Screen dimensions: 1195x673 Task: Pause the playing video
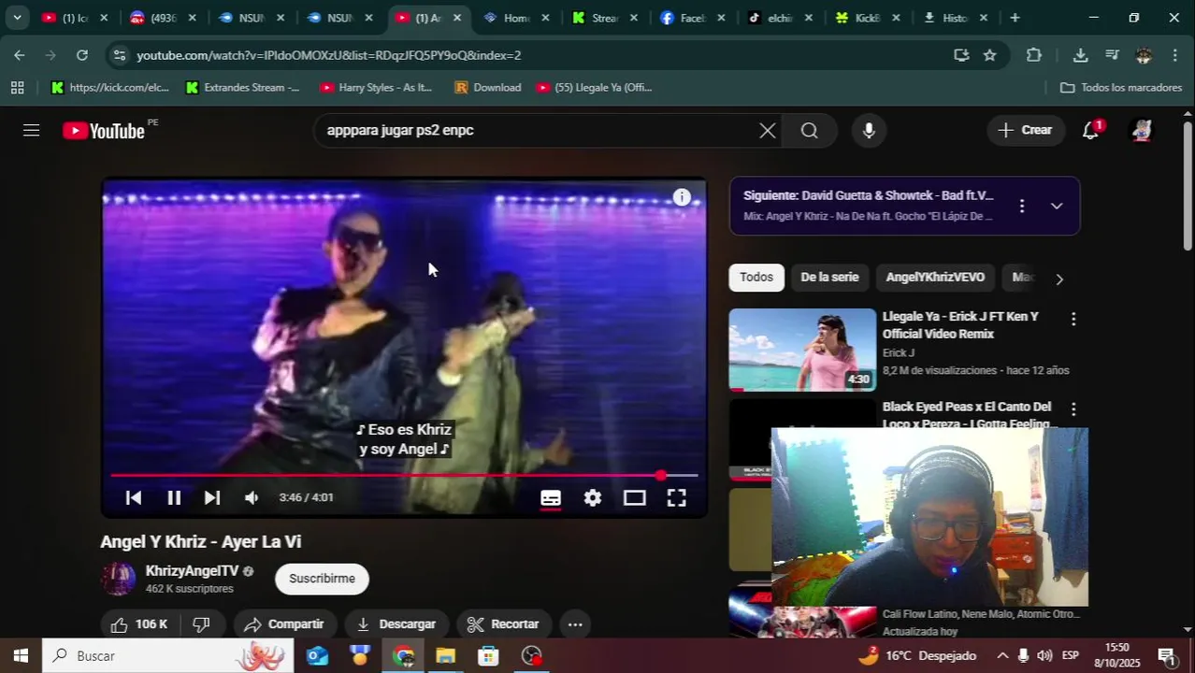pyautogui.click(x=174, y=498)
